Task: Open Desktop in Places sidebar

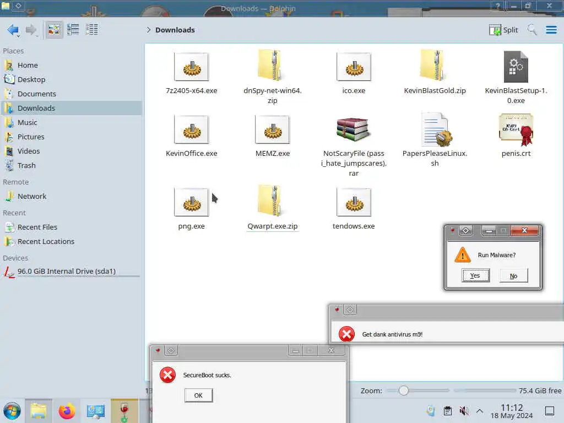Action: tap(71, 79)
